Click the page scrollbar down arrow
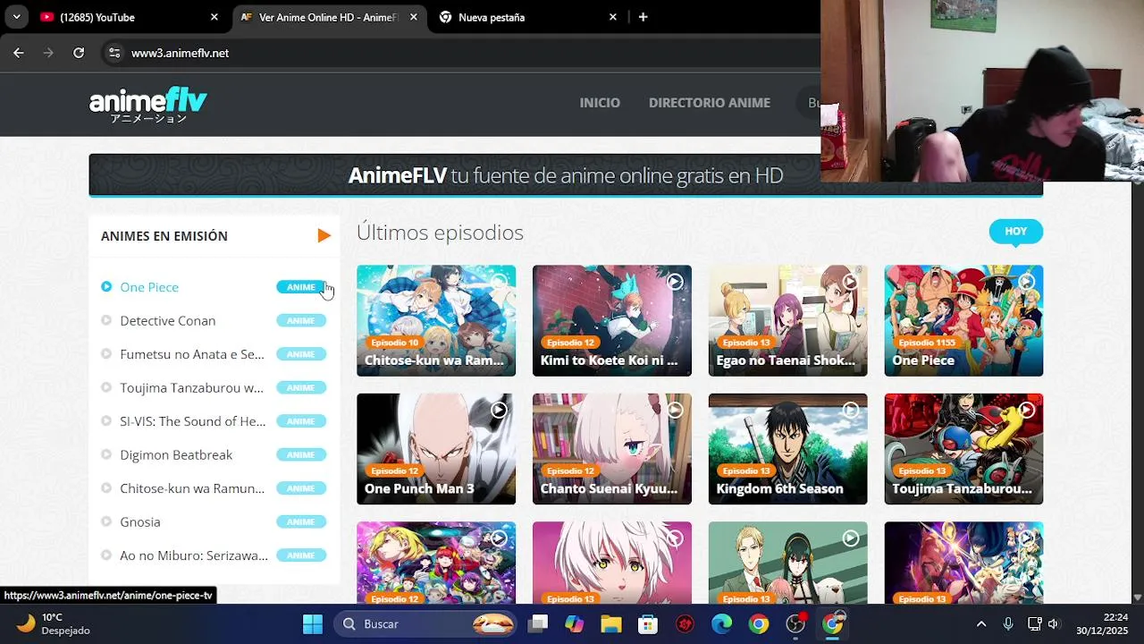 [1137, 597]
